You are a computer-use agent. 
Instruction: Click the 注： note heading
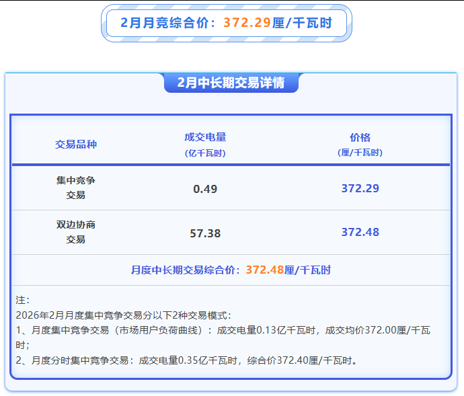tap(22, 300)
